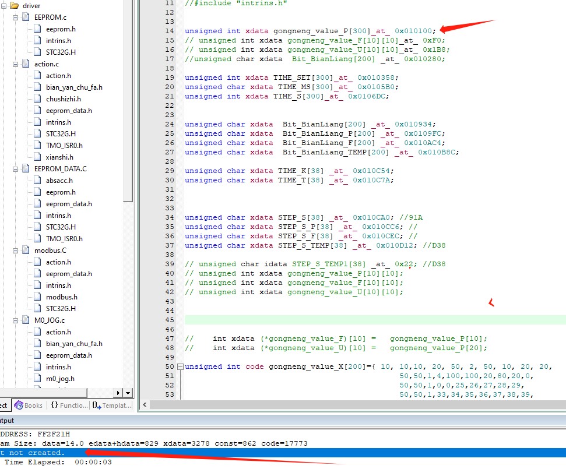Switch to the Functions tab

point(69,405)
